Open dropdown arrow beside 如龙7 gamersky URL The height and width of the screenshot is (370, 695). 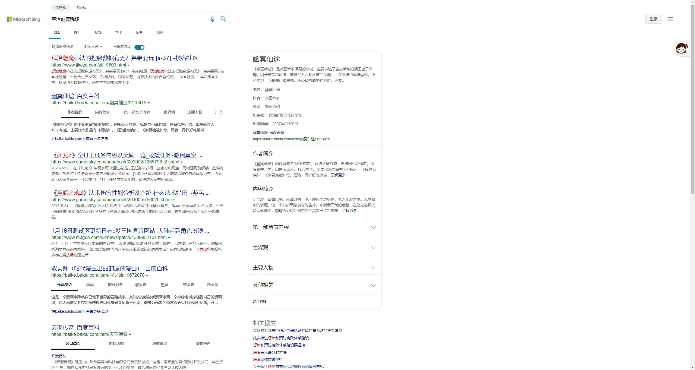click(x=182, y=162)
